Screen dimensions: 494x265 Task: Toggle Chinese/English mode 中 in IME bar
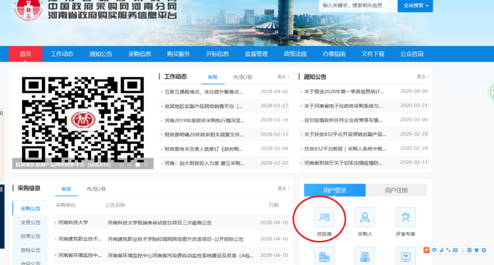pyautogui.click(x=434, y=250)
